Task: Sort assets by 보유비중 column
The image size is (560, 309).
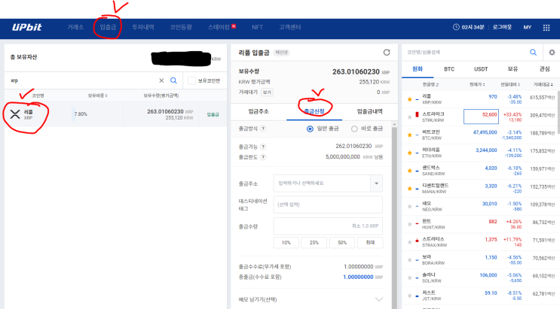Action: click(98, 95)
